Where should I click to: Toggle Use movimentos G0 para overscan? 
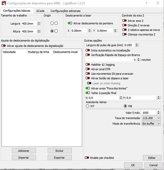click(x=88, y=73)
